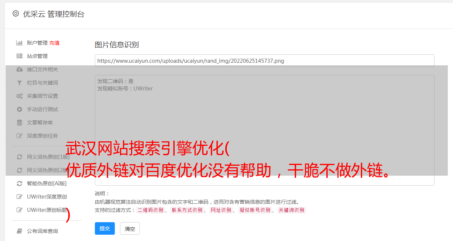
Task: Click the refresh icon for 同义词伪原创[2版]
Action: [x=19, y=170]
